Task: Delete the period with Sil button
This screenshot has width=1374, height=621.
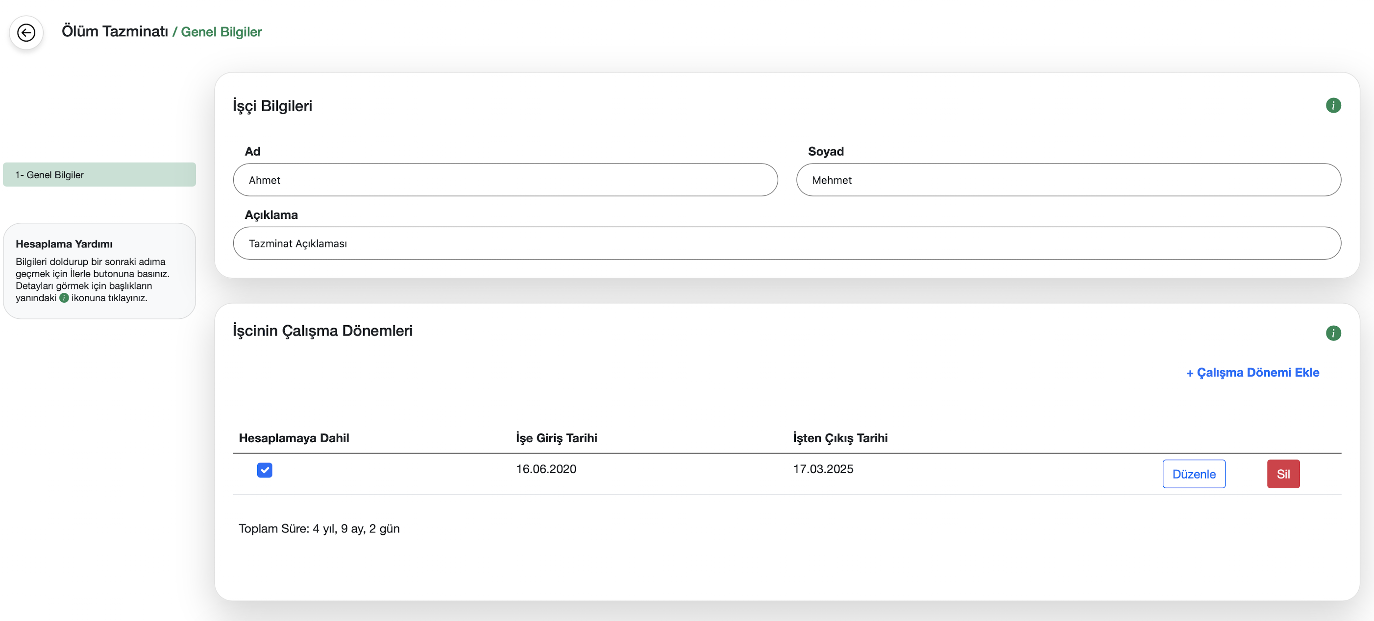Action: [x=1283, y=474]
